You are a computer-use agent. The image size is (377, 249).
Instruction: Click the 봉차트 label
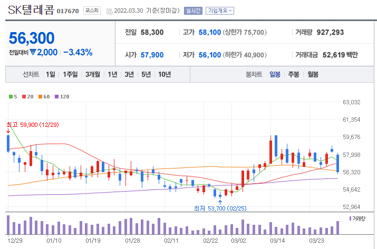pyautogui.click(x=254, y=74)
